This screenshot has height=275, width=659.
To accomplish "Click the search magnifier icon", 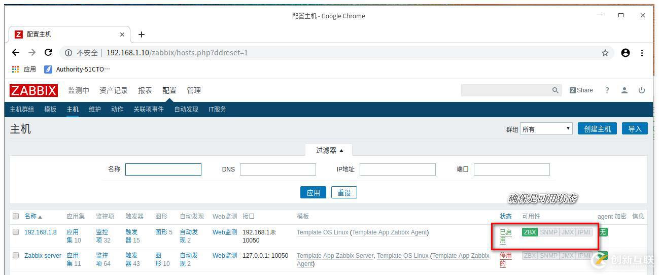I will 555,90.
